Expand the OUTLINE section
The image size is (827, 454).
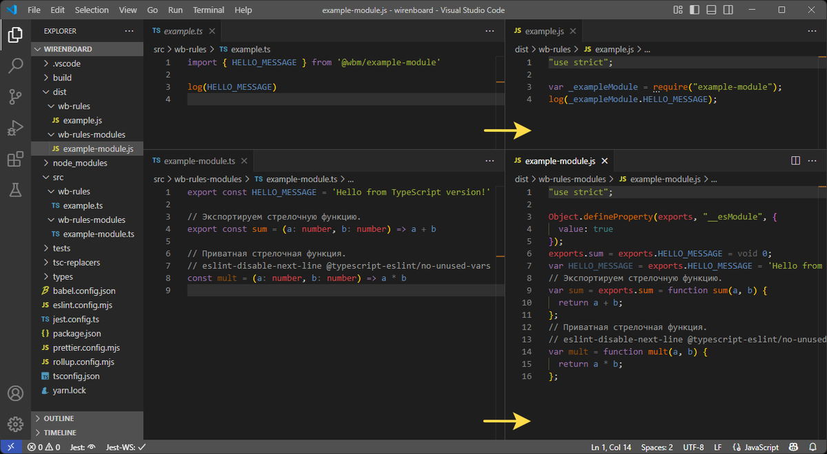click(59, 418)
